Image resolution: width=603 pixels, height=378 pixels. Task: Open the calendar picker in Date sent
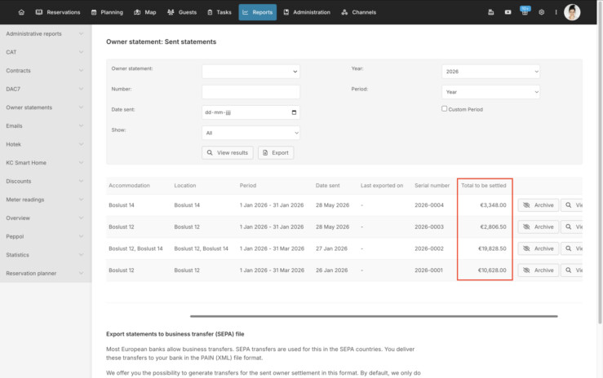294,112
